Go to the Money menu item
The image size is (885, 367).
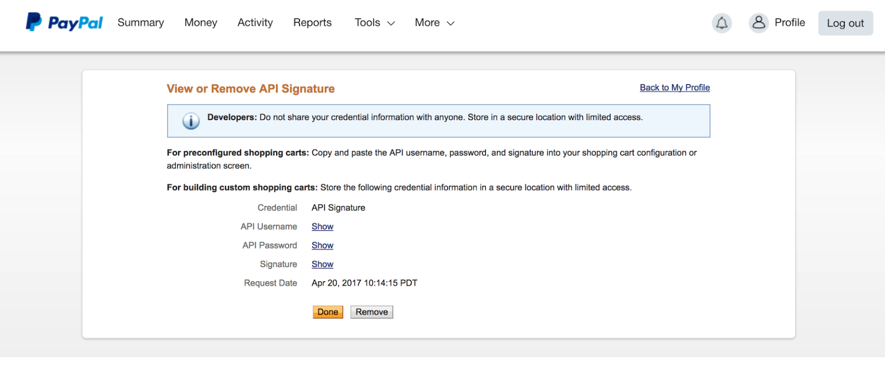tap(201, 23)
